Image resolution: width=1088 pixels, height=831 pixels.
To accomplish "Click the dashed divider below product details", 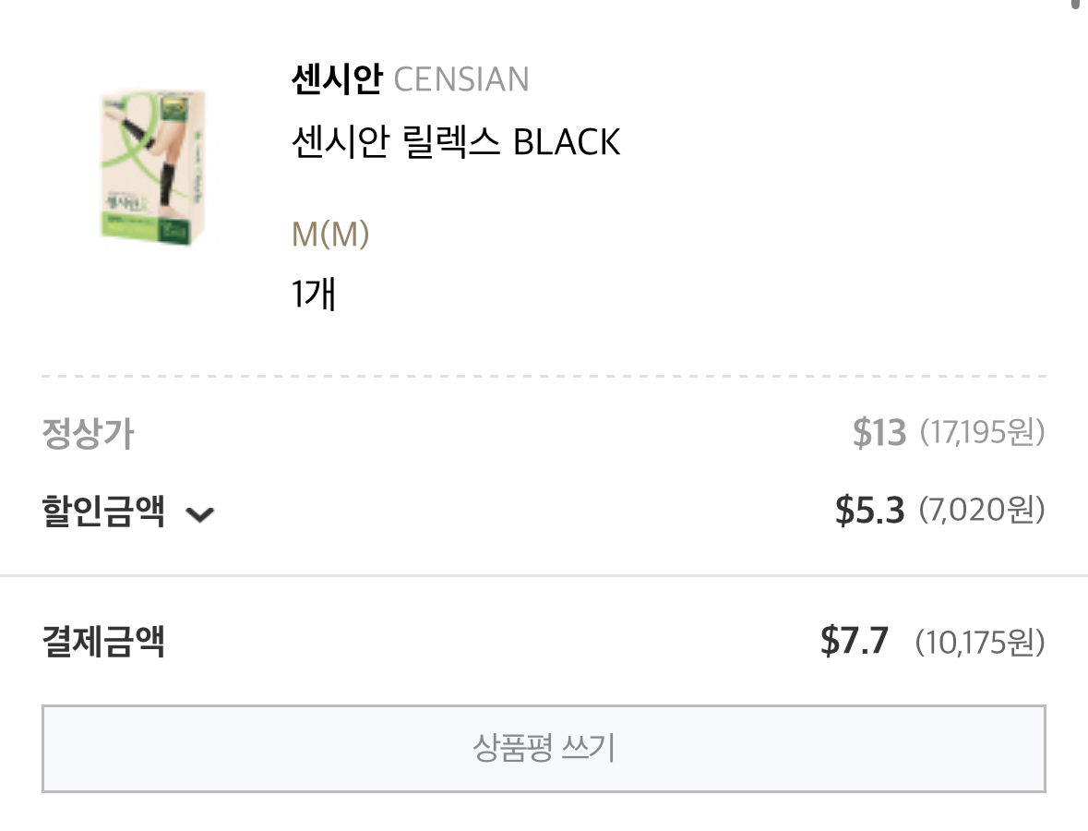I will click(544, 377).
